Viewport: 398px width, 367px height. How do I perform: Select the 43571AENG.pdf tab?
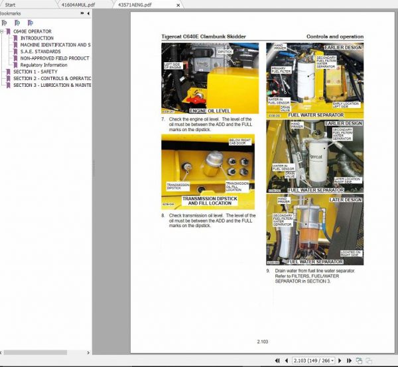click(x=135, y=5)
